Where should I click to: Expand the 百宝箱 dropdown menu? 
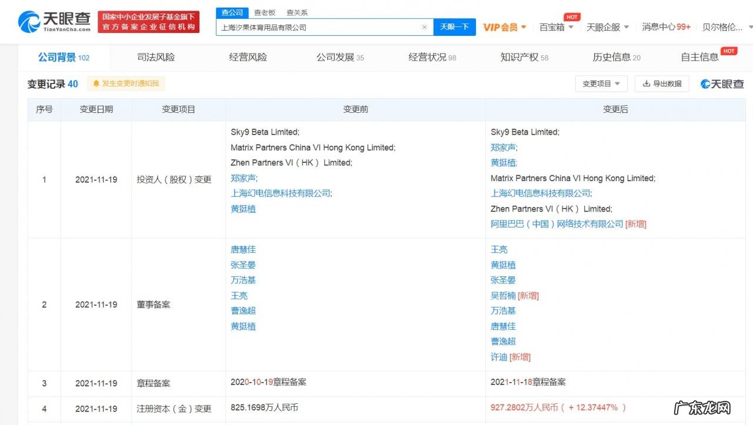pyautogui.click(x=552, y=27)
